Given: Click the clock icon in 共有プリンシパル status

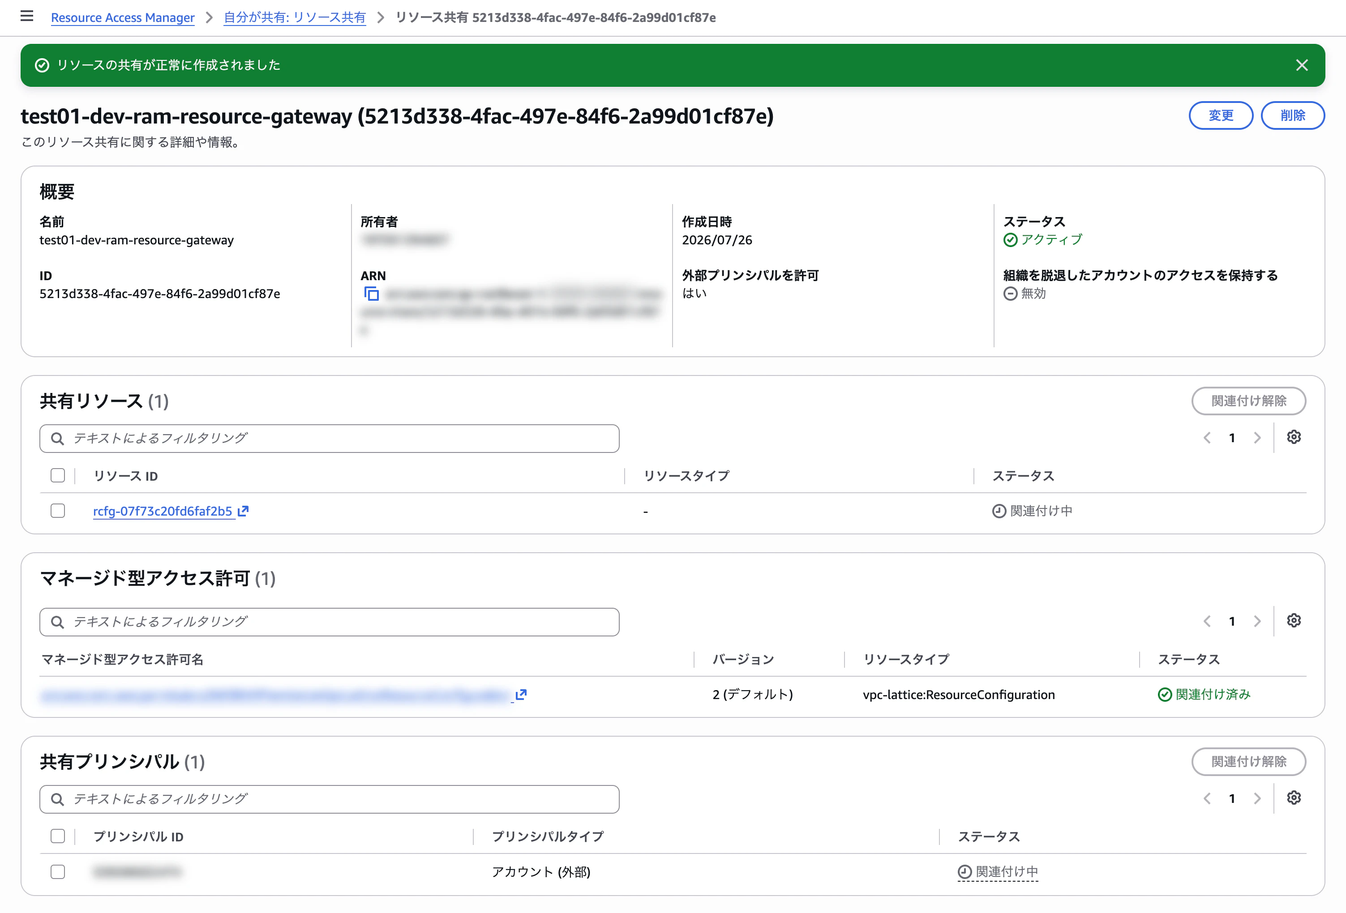Looking at the screenshot, I should [964, 872].
